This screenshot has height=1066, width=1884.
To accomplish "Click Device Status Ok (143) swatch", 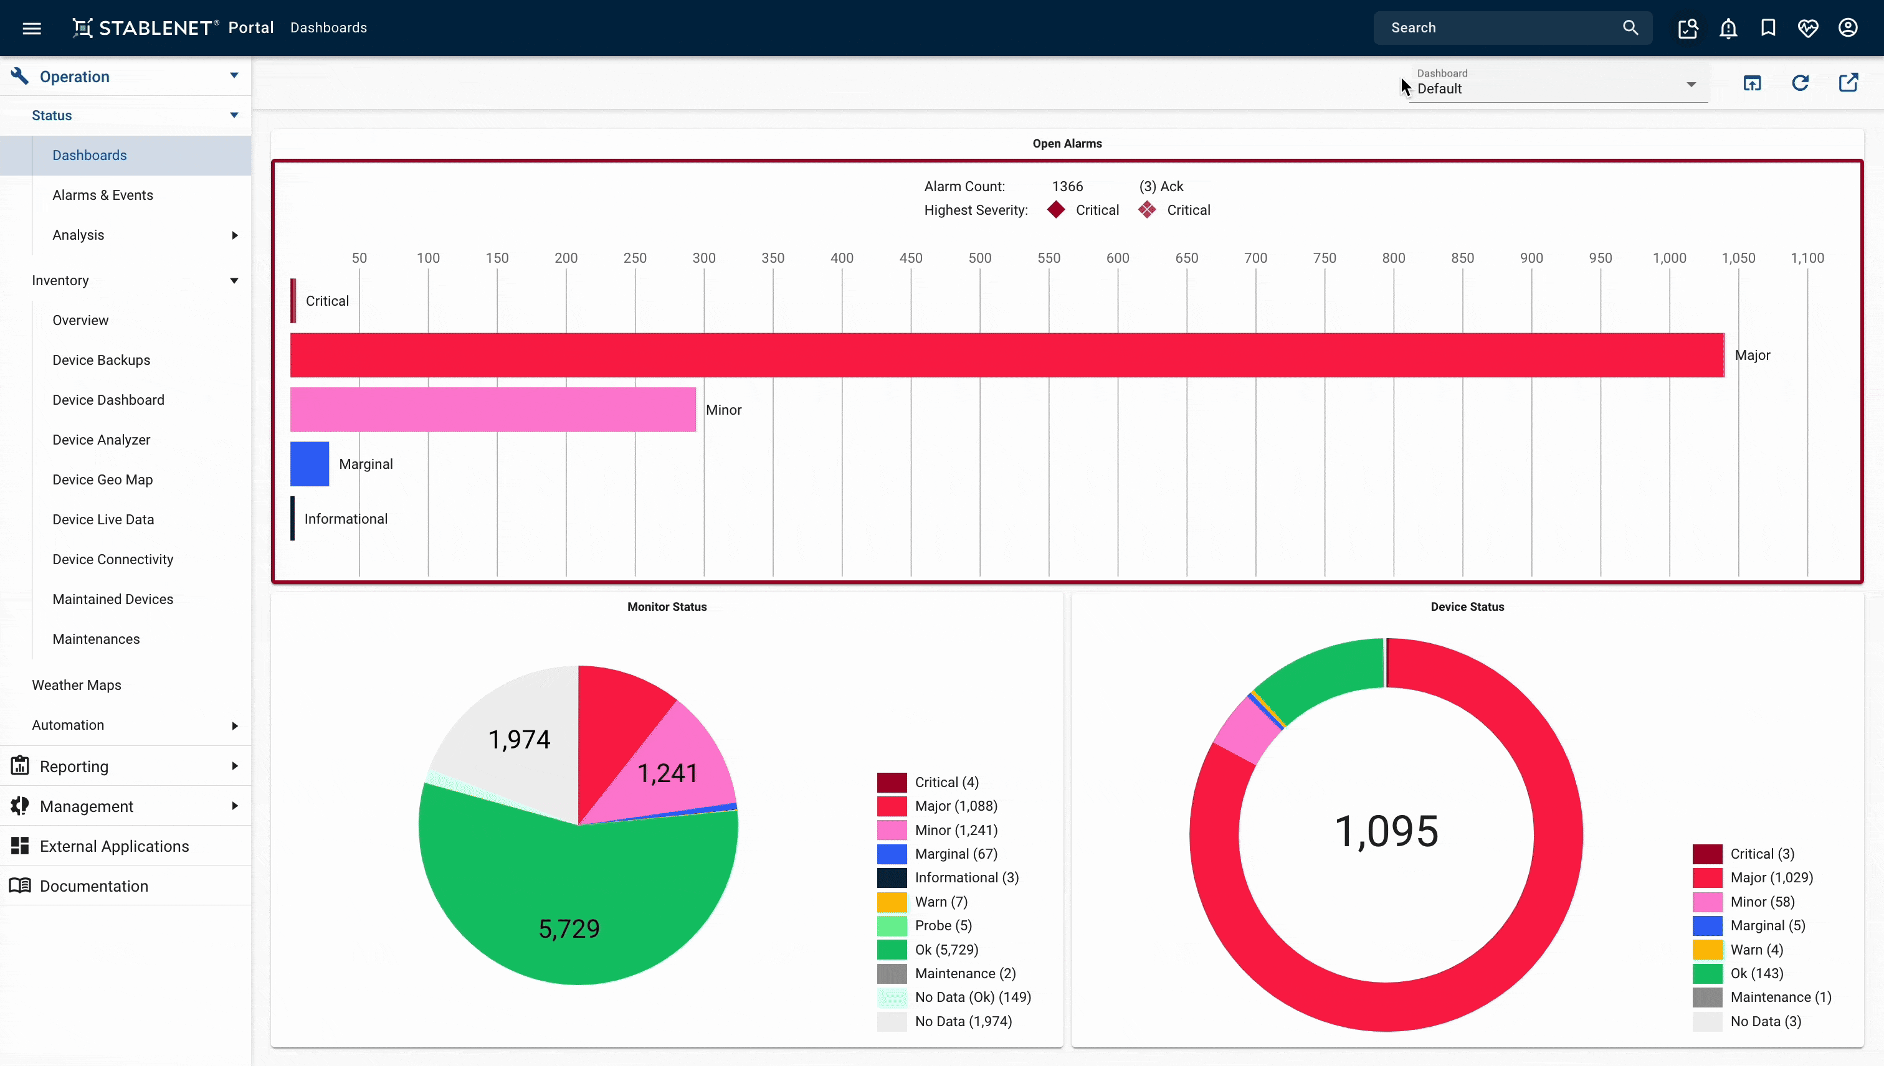I will pyautogui.click(x=1708, y=973).
